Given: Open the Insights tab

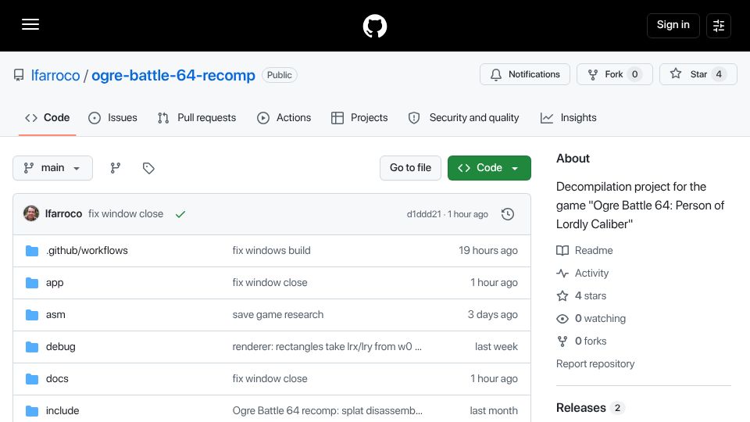Looking at the screenshot, I should (x=568, y=118).
